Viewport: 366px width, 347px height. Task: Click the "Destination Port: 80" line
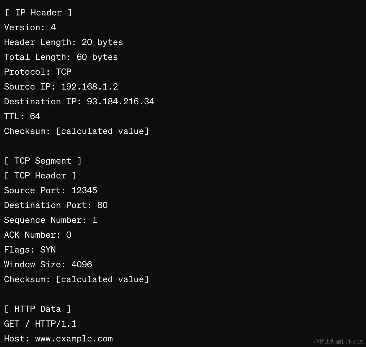(x=56, y=205)
